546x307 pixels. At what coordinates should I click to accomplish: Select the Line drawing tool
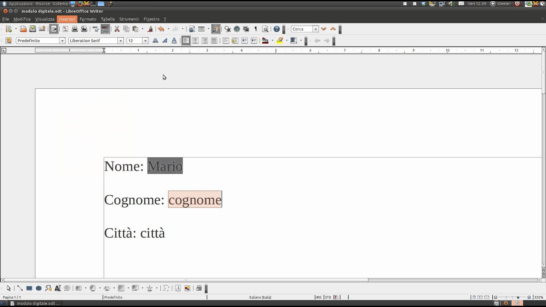coord(20,288)
